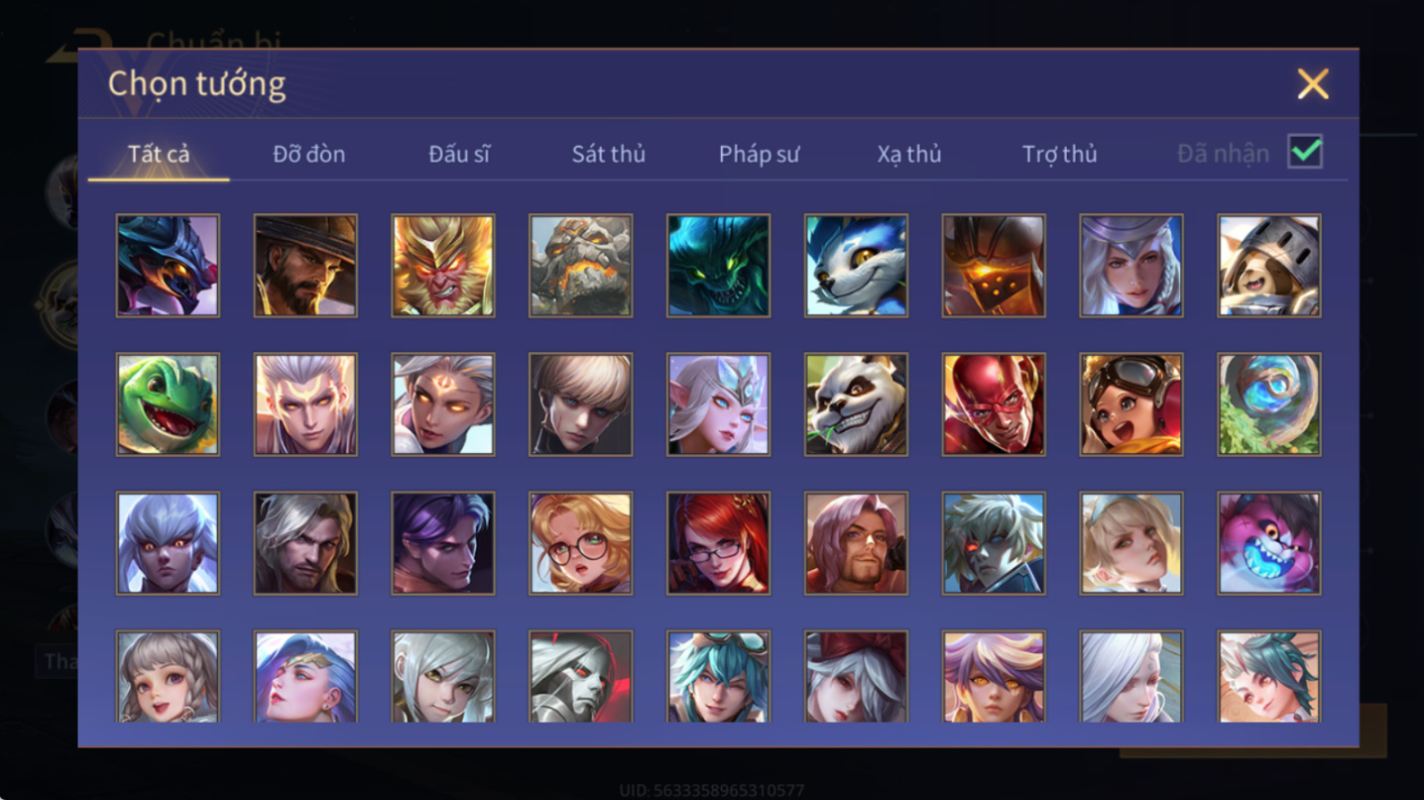Choose the purple grinning cat hero

[1269, 543]
